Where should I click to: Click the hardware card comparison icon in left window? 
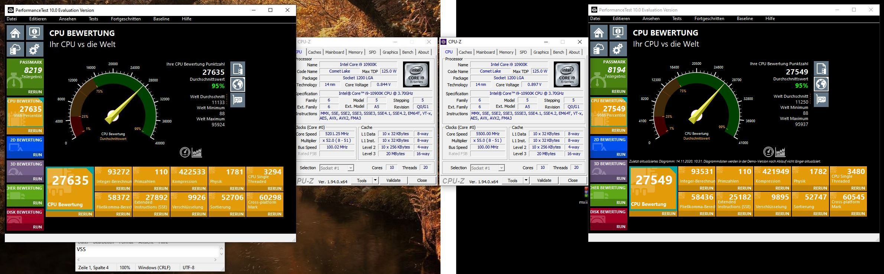[238, 100]
